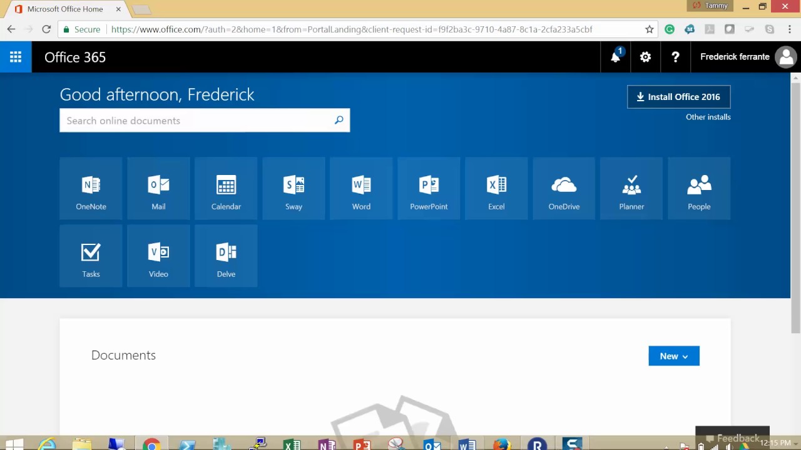
Task: Open File Explorer from the taskbar
Action: pyautogui.click(x=82, y=444)
